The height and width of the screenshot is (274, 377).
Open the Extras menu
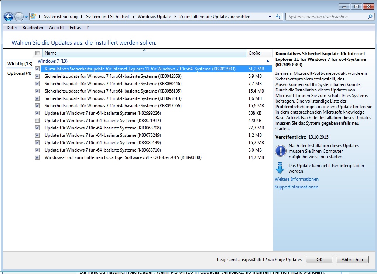tap(75, 28)
